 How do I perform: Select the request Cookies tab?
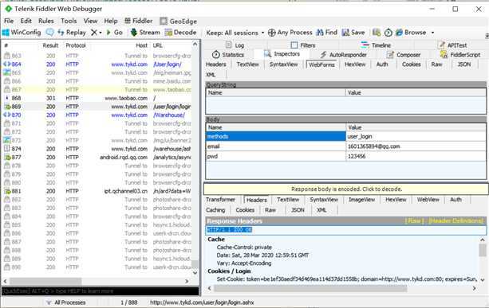pyautogui.click(x=412, y=64)
